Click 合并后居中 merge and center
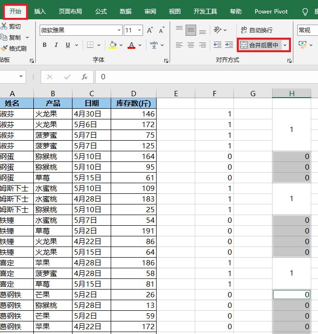The image size is (318, 334). pos(260,45)
